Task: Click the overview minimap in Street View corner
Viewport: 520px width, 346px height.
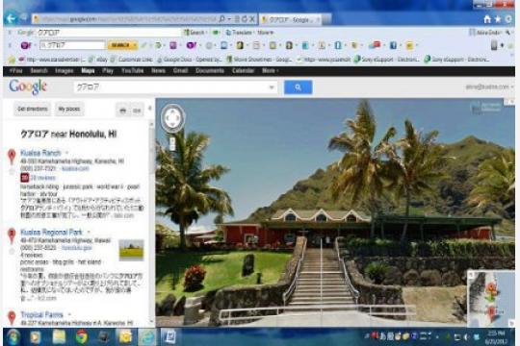Action: point(491,298)
